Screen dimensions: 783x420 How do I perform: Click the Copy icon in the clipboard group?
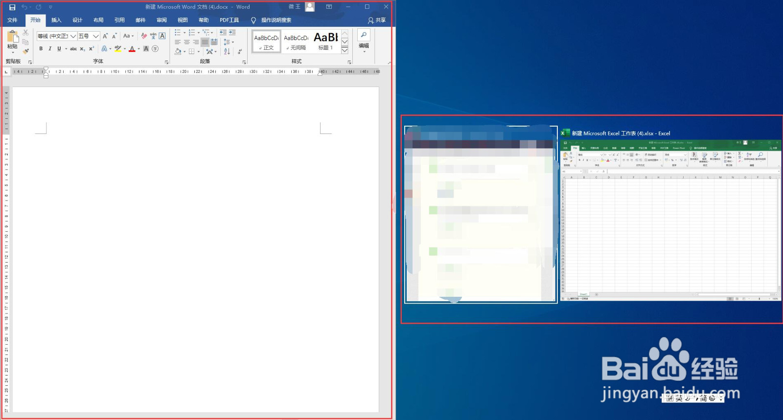pyautogui.click(x=25, y=42)
